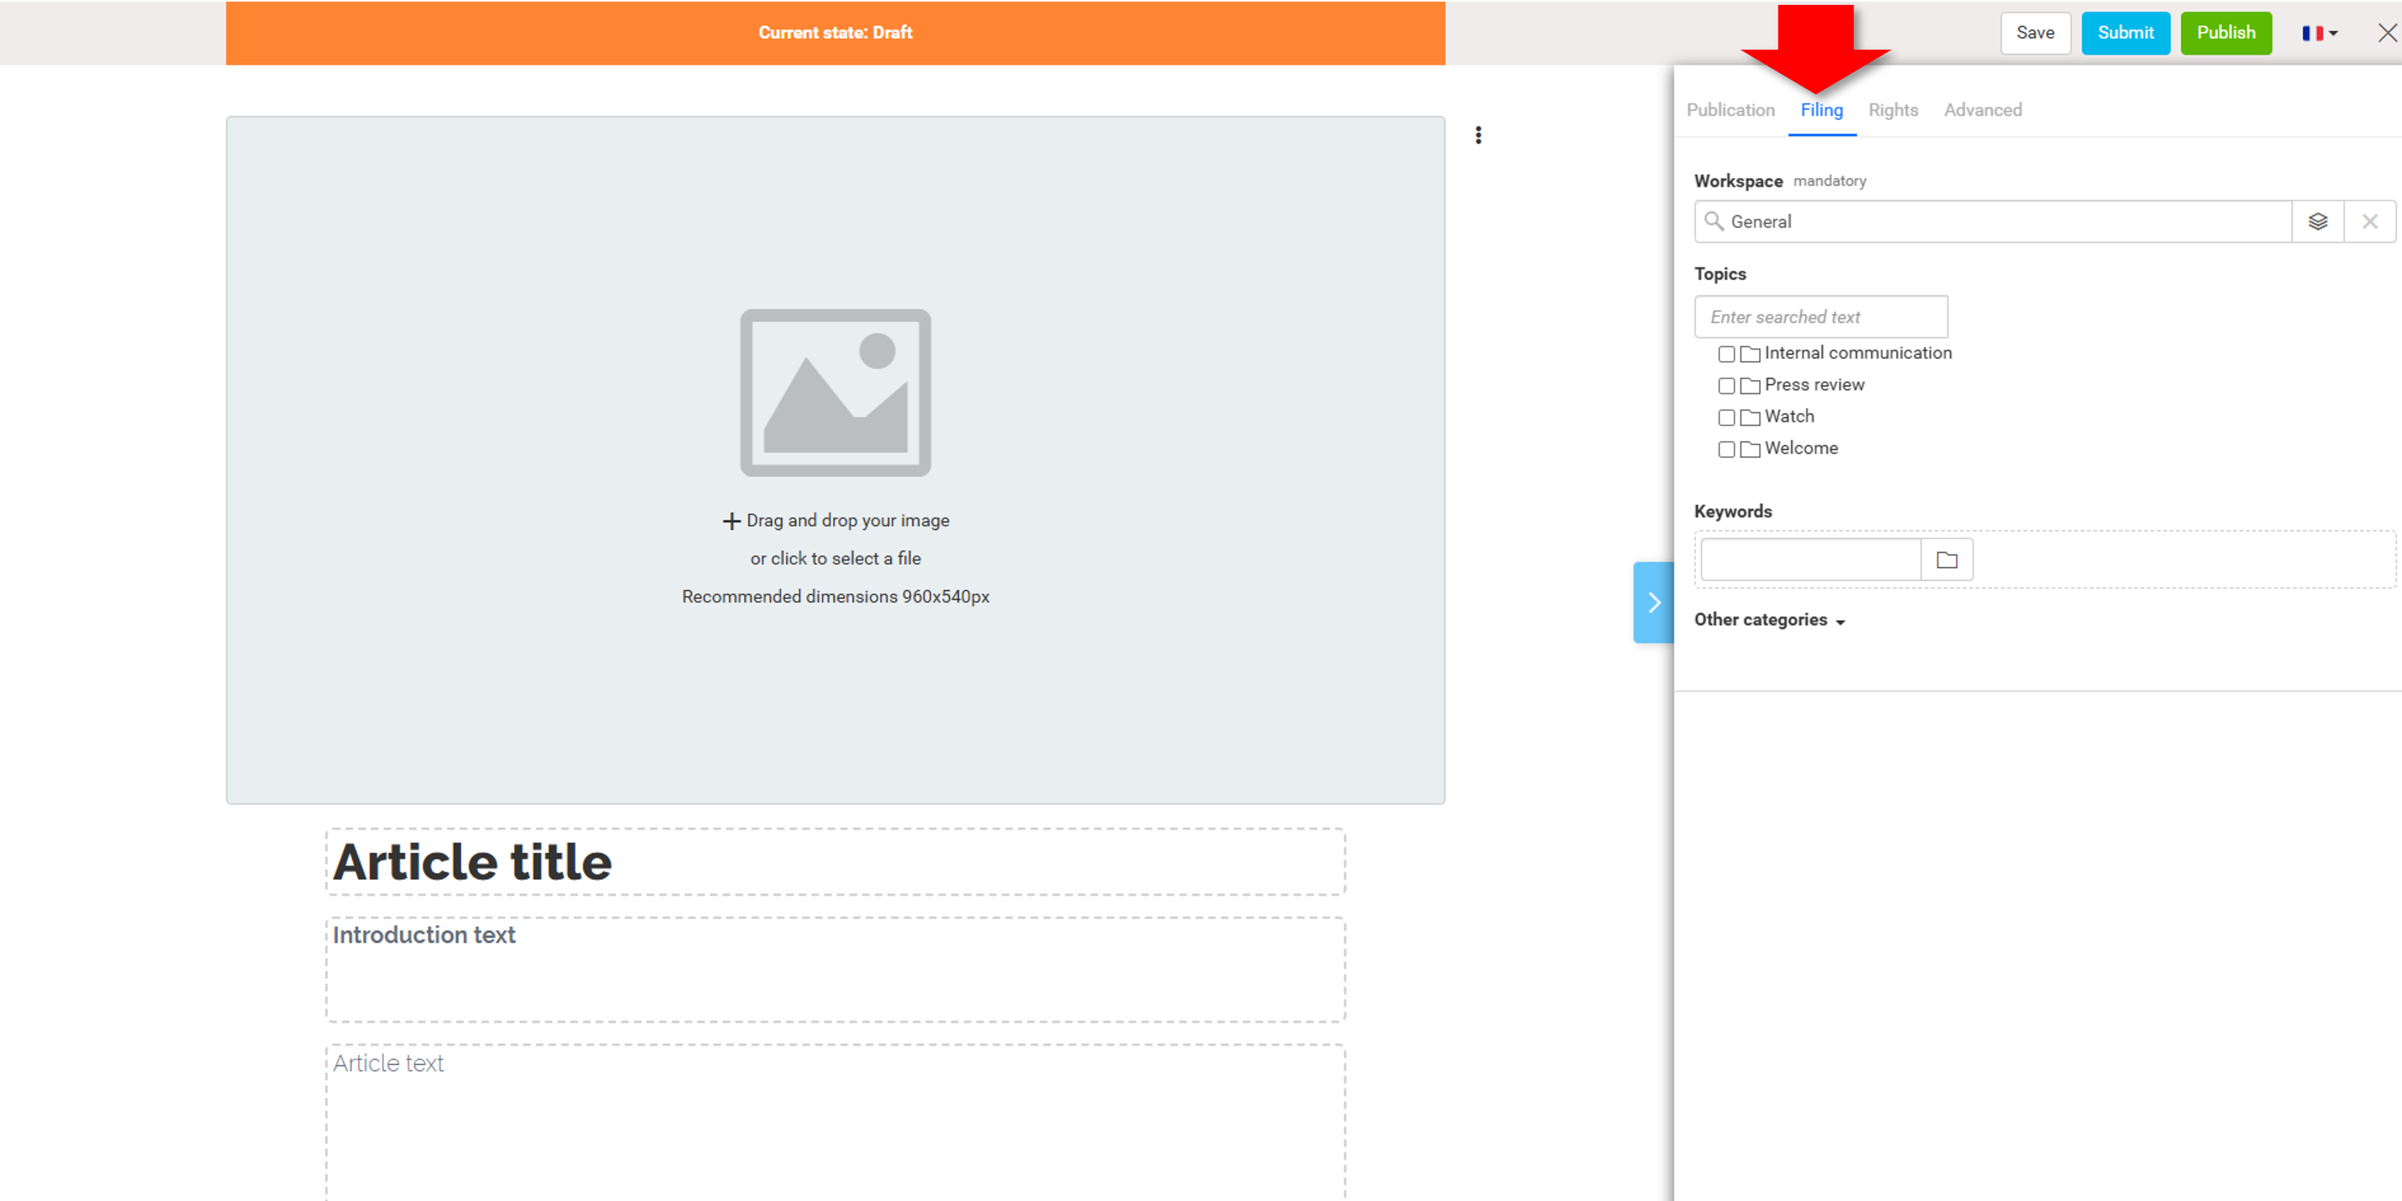2402x1201 pixels.
Task: Enable the Watch topic checkbox
Action: click(x=1726, y=418)
